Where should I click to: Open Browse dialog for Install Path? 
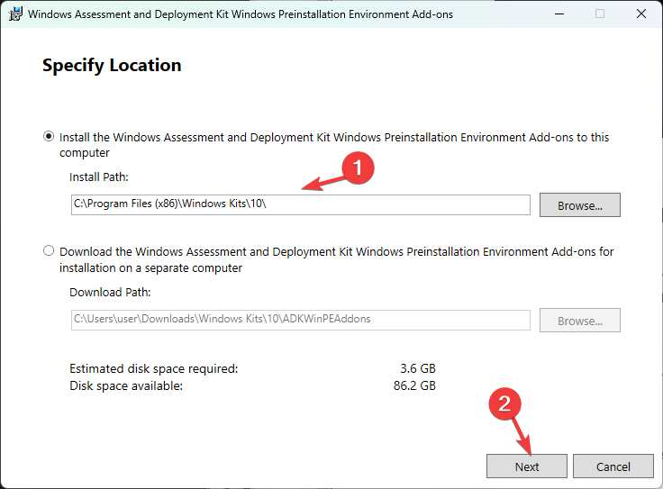[x=580, y=205]
